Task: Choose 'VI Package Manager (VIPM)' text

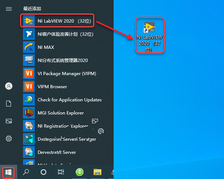Action: 67,74
